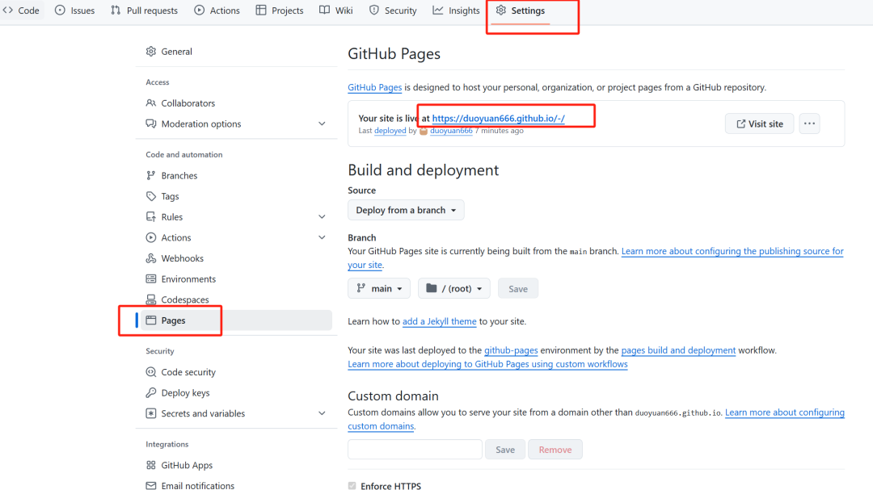
Task: Open the Code tab
Action: coord(21,10)
